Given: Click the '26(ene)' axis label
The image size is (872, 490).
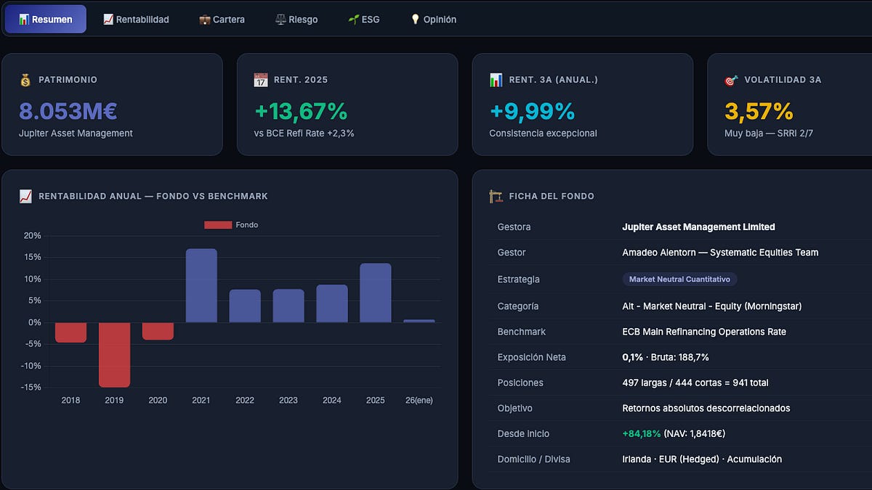Looking at the screenshot, I should pos(419,400).
